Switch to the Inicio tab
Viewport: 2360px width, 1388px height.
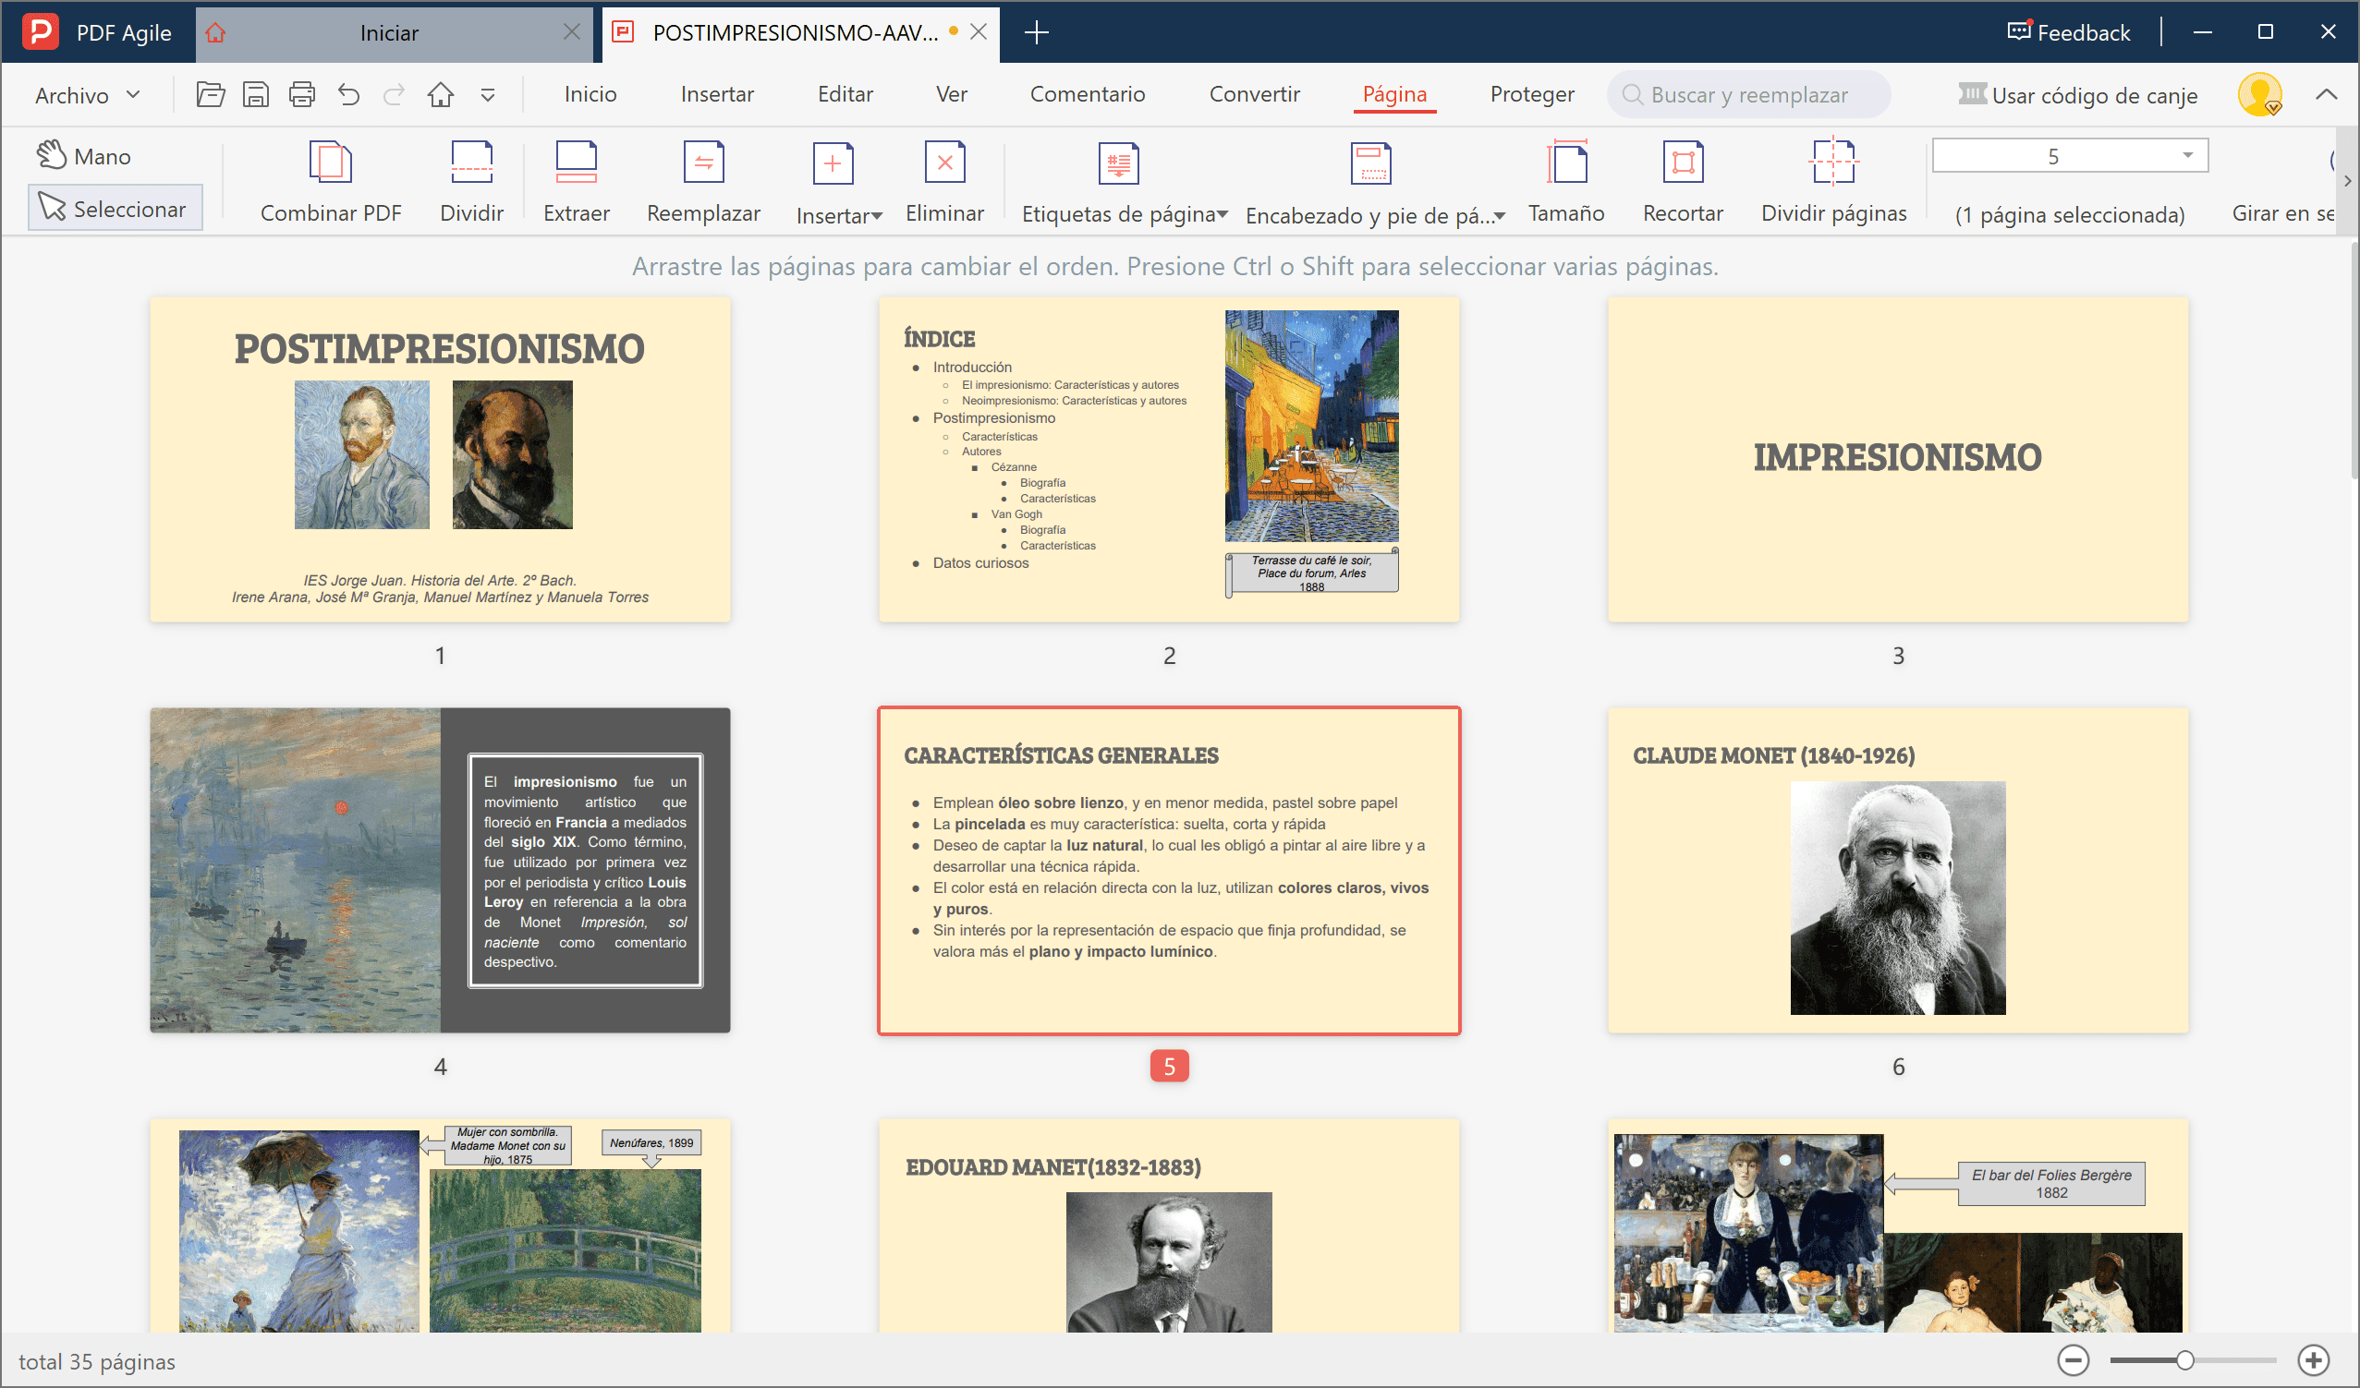pos(590,93)
